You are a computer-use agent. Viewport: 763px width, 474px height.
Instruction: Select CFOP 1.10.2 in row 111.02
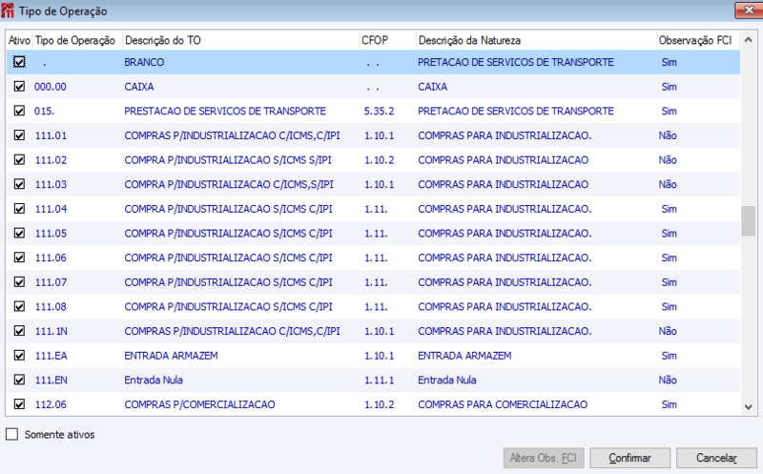[x=379, y=159]
